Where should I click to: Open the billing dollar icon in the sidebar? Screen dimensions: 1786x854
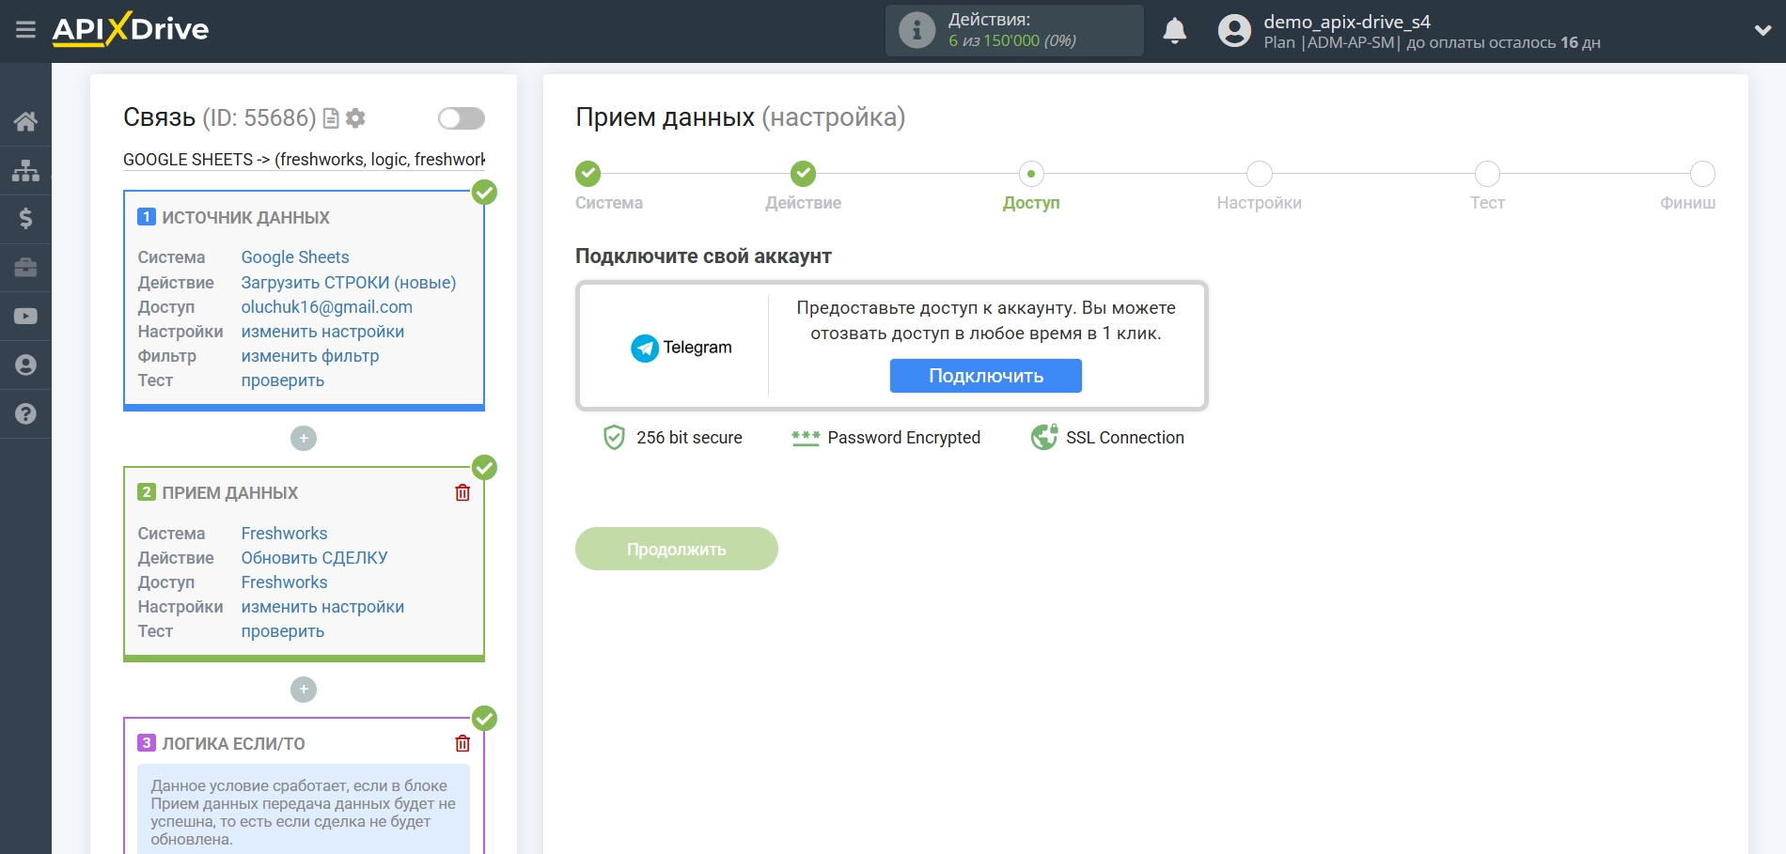click(25, 219)
